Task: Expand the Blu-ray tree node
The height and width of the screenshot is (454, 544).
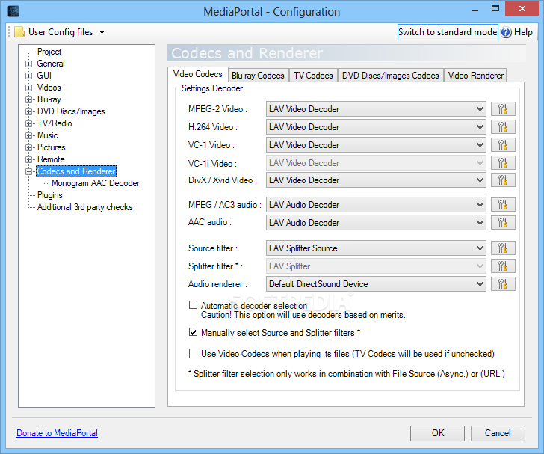Action: (29, 99)
